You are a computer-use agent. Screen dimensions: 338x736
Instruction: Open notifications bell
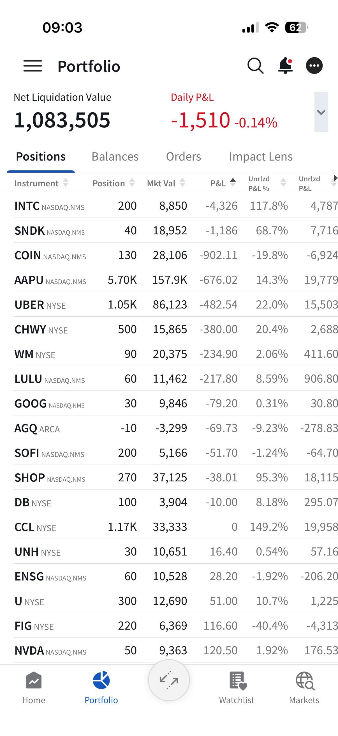tap(285, 66)
